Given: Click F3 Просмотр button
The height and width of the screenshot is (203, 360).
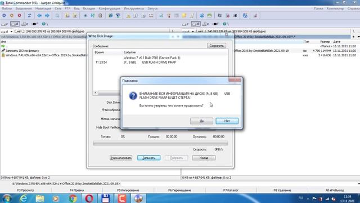Looking at the screenshot, I should pos(25,191).
